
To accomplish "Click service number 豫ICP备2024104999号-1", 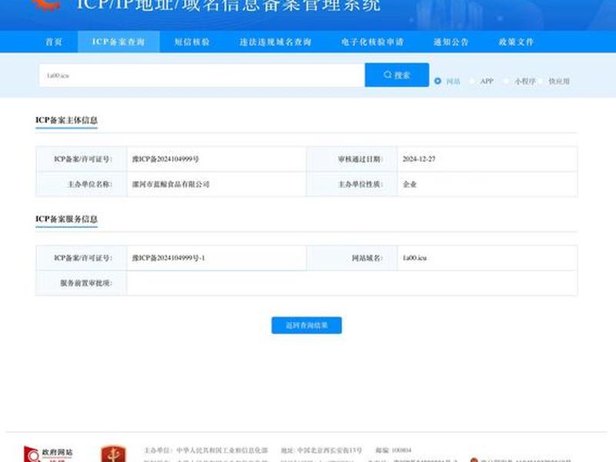I will [168, 258].
